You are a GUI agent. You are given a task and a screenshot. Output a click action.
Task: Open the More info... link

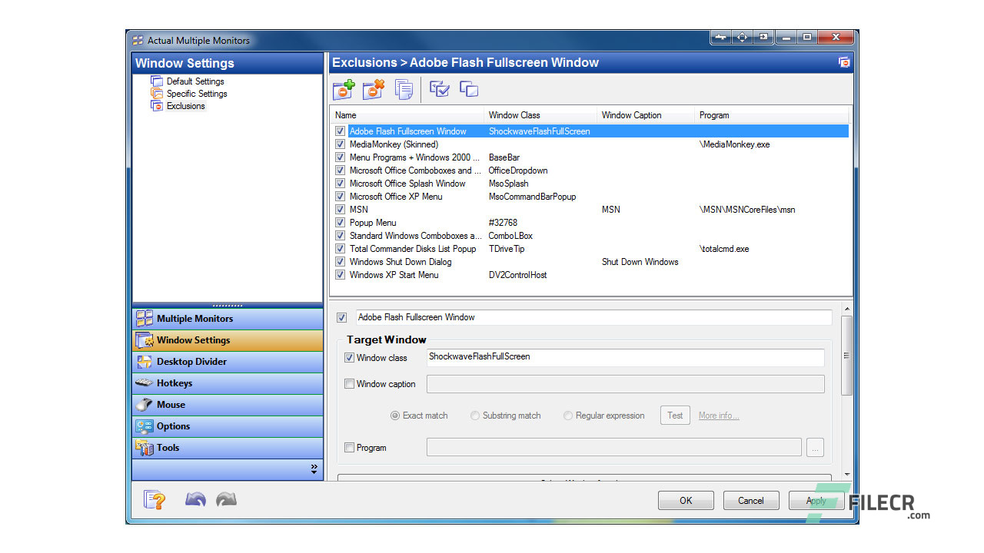[719, 416]
